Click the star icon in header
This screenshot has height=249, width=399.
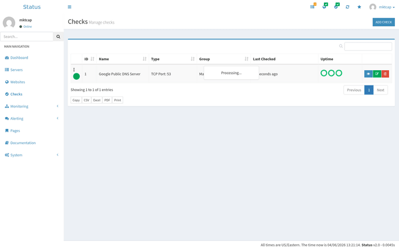click(x=359, y=7)
